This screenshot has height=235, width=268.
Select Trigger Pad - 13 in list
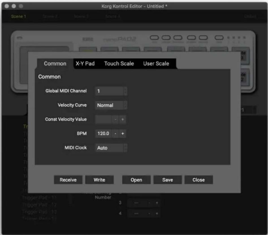(39, 212)
